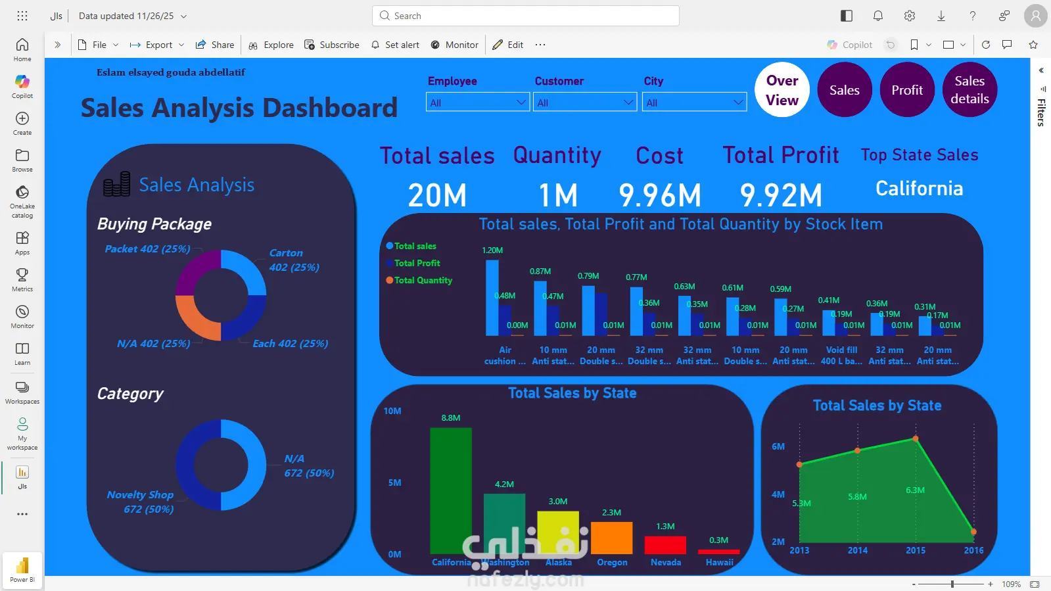Add the report to Favorites with the star
The image size is (1051, 591).
click(x=1033, y=45)
